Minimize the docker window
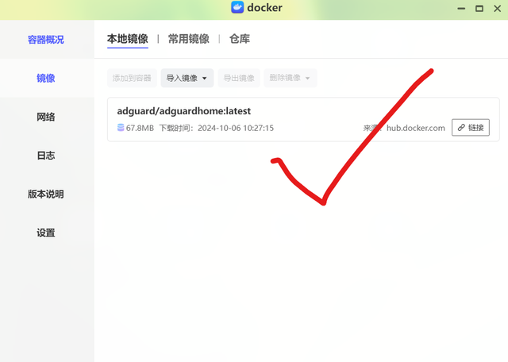The height and width of the screenshot is (362, 508). click(461, 9)
